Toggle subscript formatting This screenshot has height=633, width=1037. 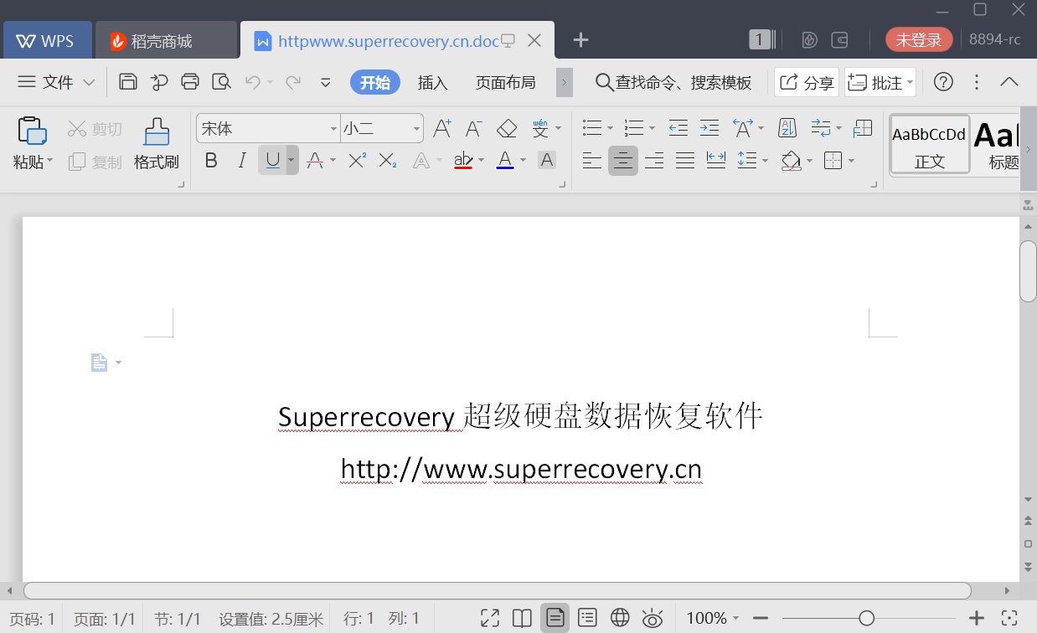388,160
